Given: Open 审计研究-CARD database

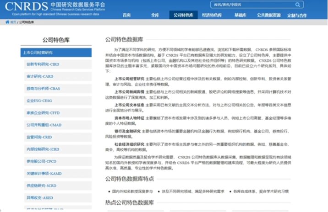Looking at the screenshot, I should 58,76.
